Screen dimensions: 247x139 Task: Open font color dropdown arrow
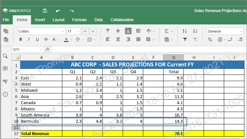pos(71,40)
